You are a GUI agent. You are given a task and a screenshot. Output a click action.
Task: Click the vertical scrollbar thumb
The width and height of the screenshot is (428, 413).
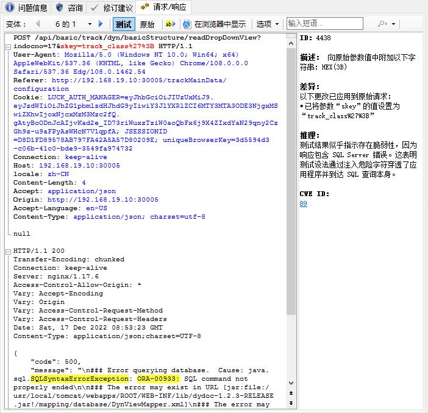[x=291, y=182]
